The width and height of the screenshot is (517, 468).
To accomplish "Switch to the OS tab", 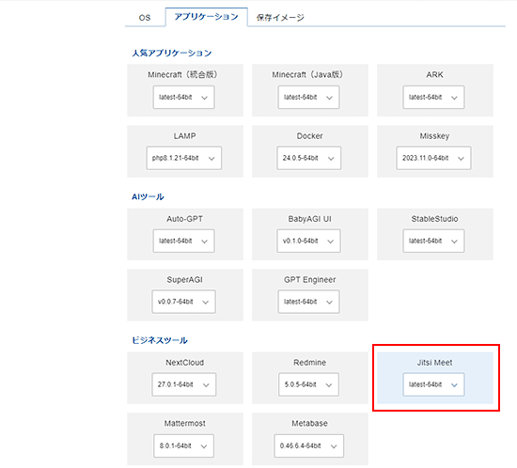I will point(145,18).
